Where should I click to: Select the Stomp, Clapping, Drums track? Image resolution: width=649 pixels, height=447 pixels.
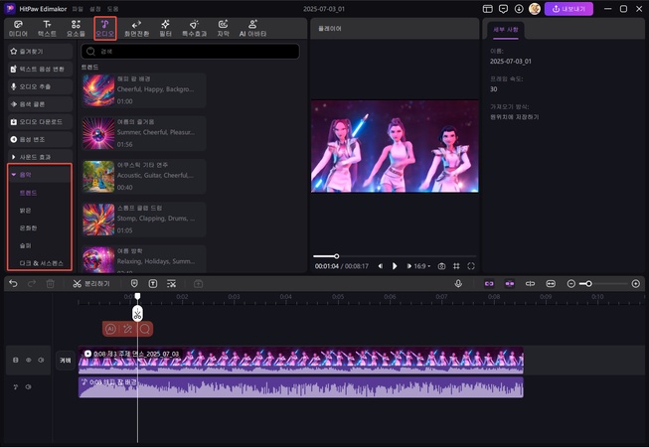click(144, 220)
